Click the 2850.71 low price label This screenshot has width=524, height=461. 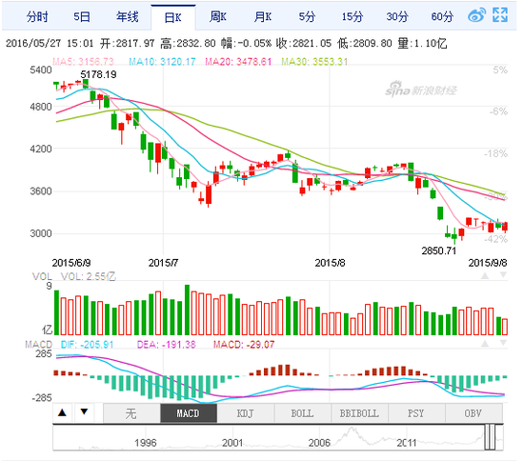tap(439, 251)
